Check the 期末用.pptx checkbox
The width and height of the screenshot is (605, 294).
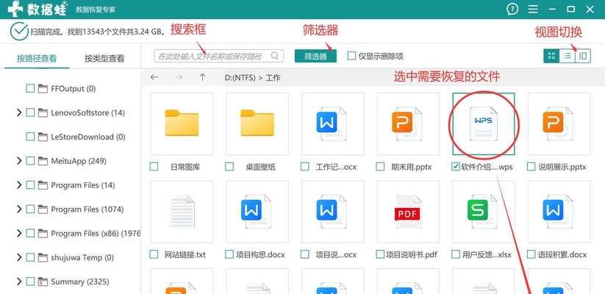tap(380, 167)
